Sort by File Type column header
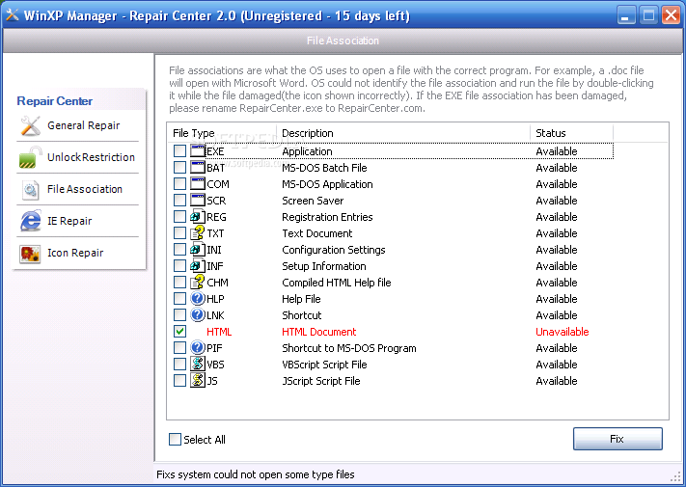 click(222, 133)
